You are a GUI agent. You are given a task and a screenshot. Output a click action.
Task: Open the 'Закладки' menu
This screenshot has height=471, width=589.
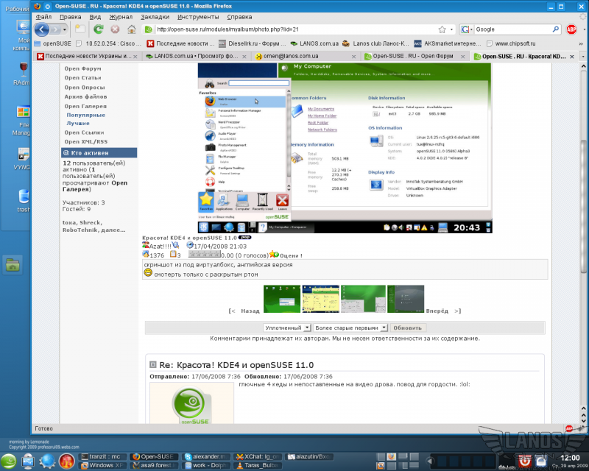[155, 16]
